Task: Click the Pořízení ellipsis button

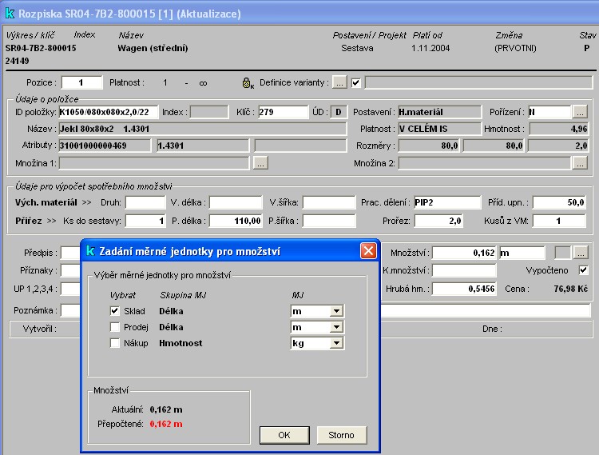Action: point(580,112)
